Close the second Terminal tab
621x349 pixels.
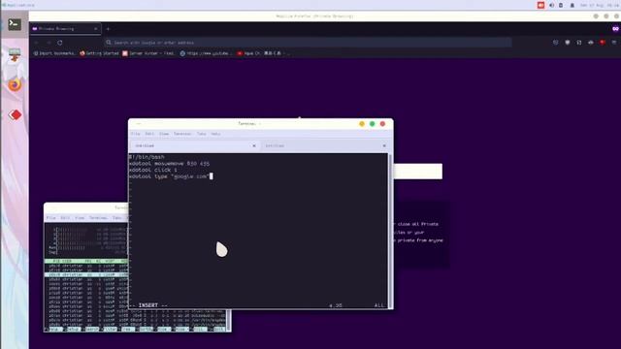[x=384, y=145]
